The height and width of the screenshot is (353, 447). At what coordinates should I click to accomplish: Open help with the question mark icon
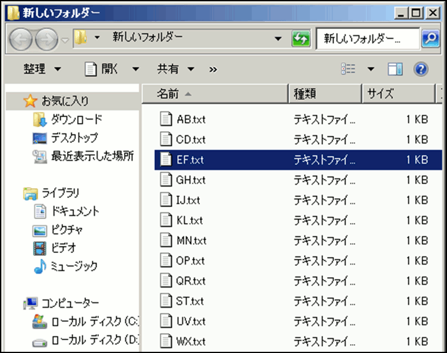click(x=421, y=69)
